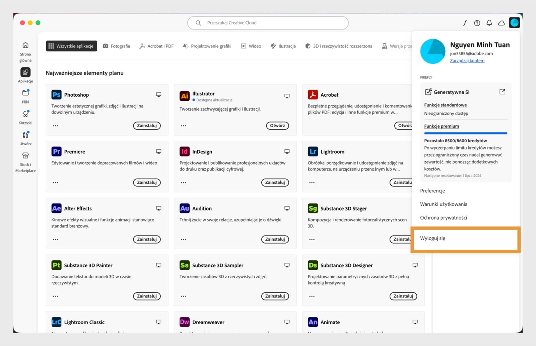Open the fonts icon in top bar
This screenshot has height=346, width=536.
pyautogui.click(x=465, y=23)
